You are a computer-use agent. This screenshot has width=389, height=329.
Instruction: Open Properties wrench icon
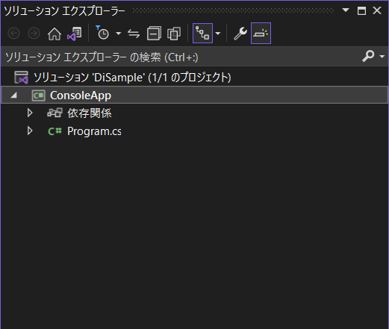[240, 34]
